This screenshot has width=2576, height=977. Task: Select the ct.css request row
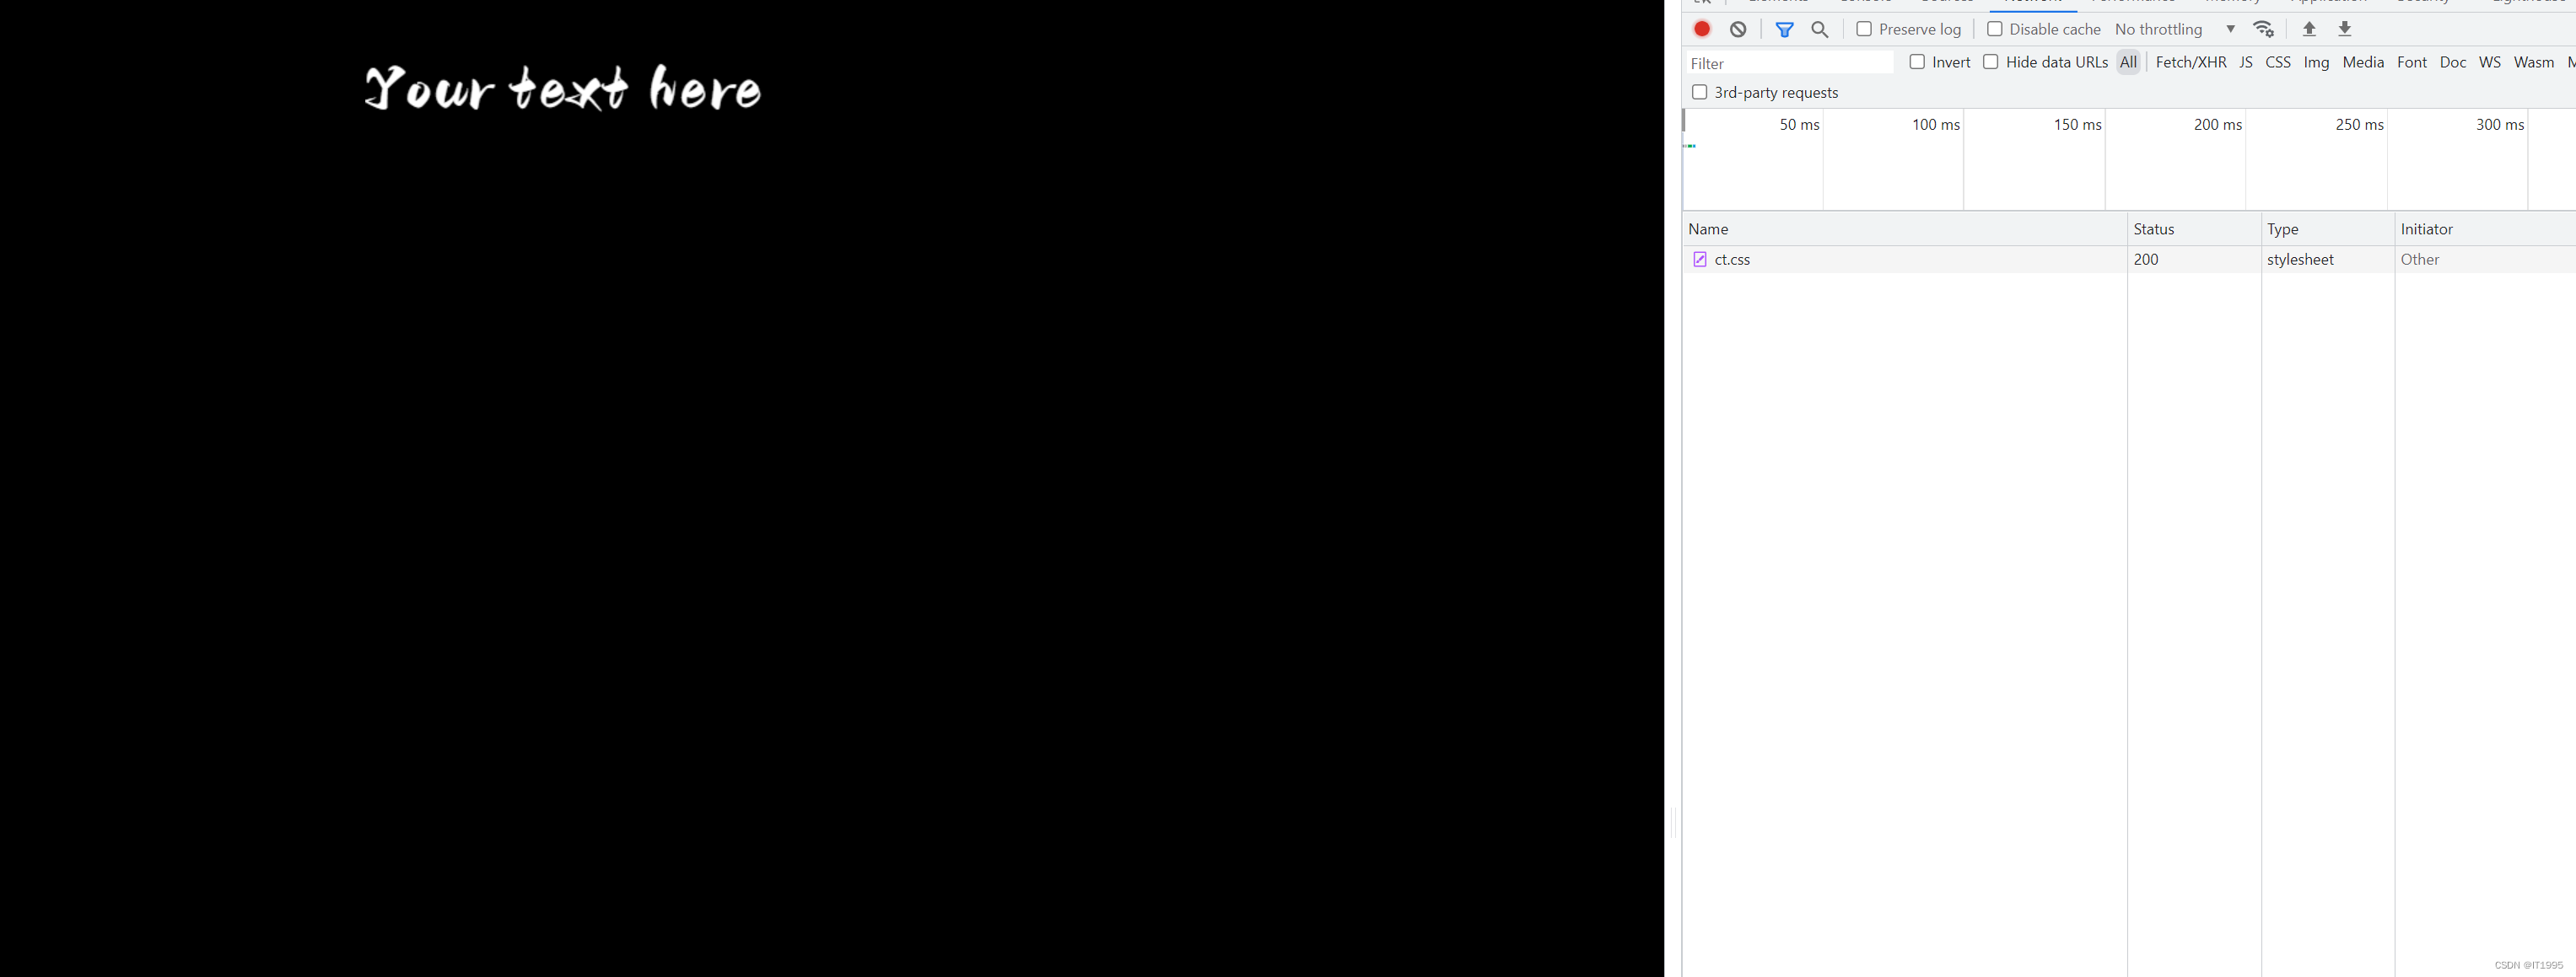coord(2129,260)
